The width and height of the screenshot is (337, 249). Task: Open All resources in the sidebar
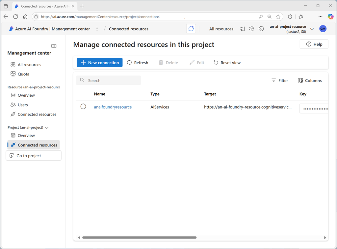pos(26,65)
